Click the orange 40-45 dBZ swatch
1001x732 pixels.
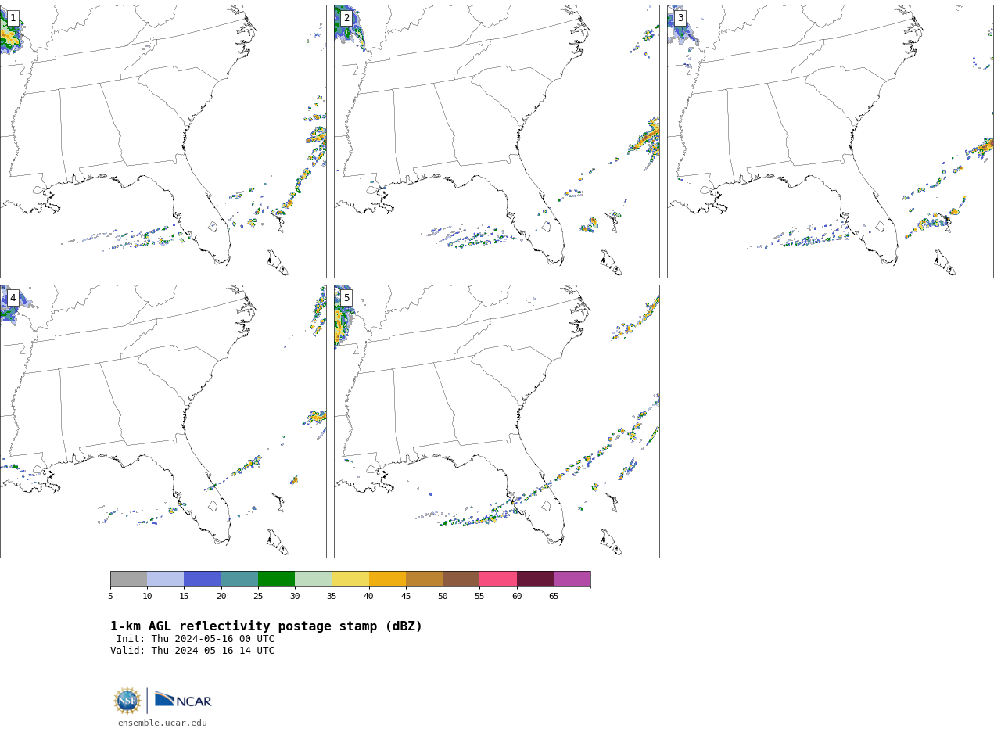[387, 579]
